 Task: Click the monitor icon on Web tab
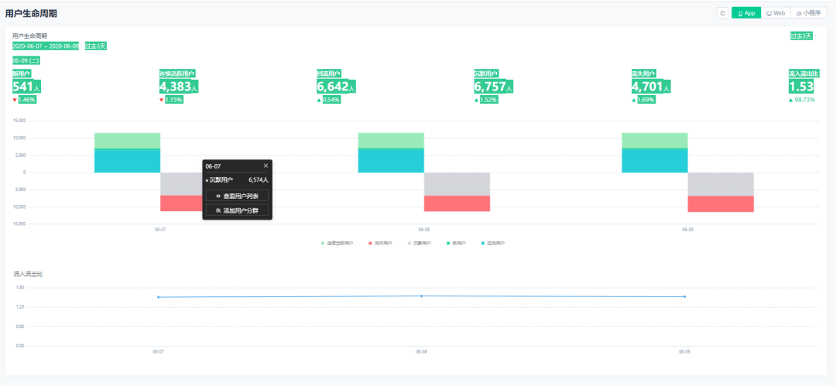coord(769,13)
